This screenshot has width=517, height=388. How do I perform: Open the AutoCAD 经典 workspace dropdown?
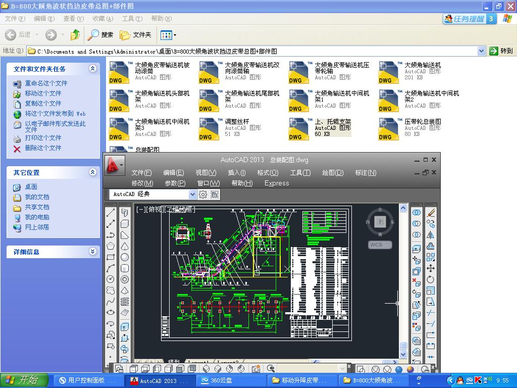(192, 195)
